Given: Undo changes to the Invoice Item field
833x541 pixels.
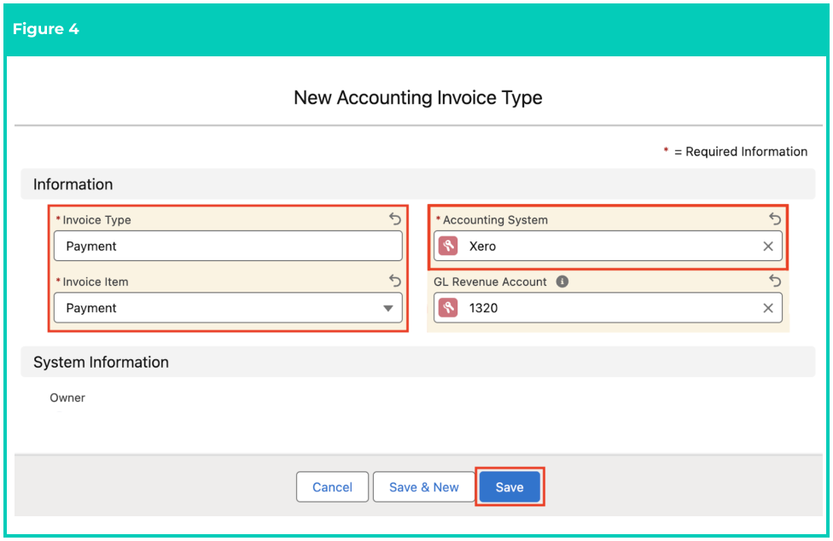Looking at the screenshot, I should coord(394,281).
